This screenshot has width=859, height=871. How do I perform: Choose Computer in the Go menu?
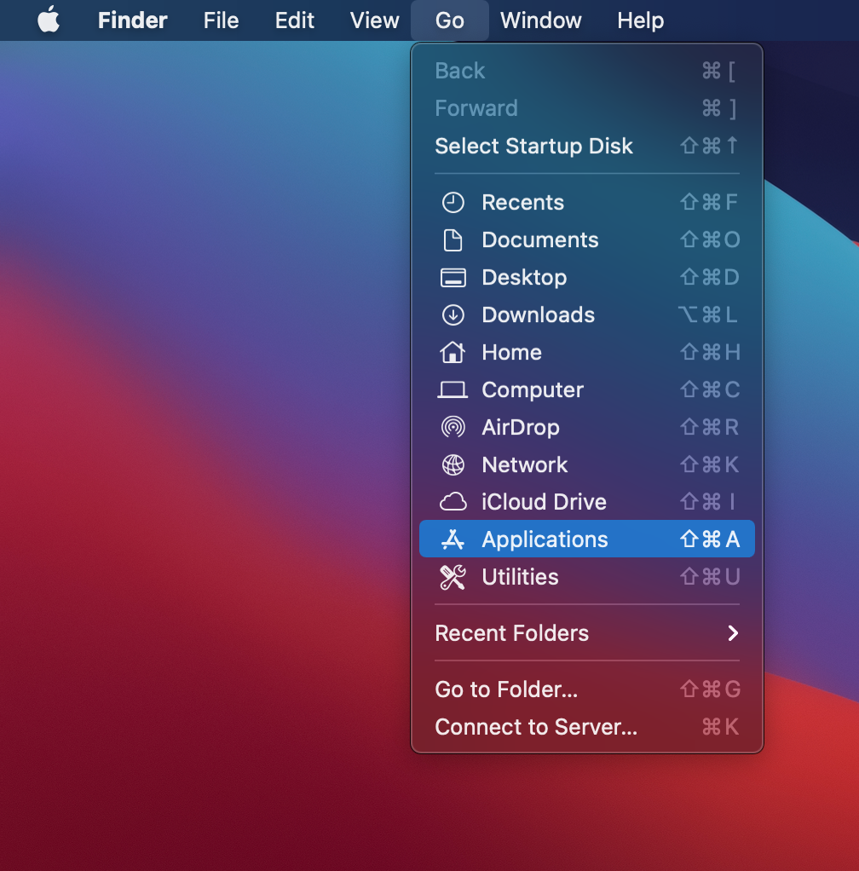point(587,390)
